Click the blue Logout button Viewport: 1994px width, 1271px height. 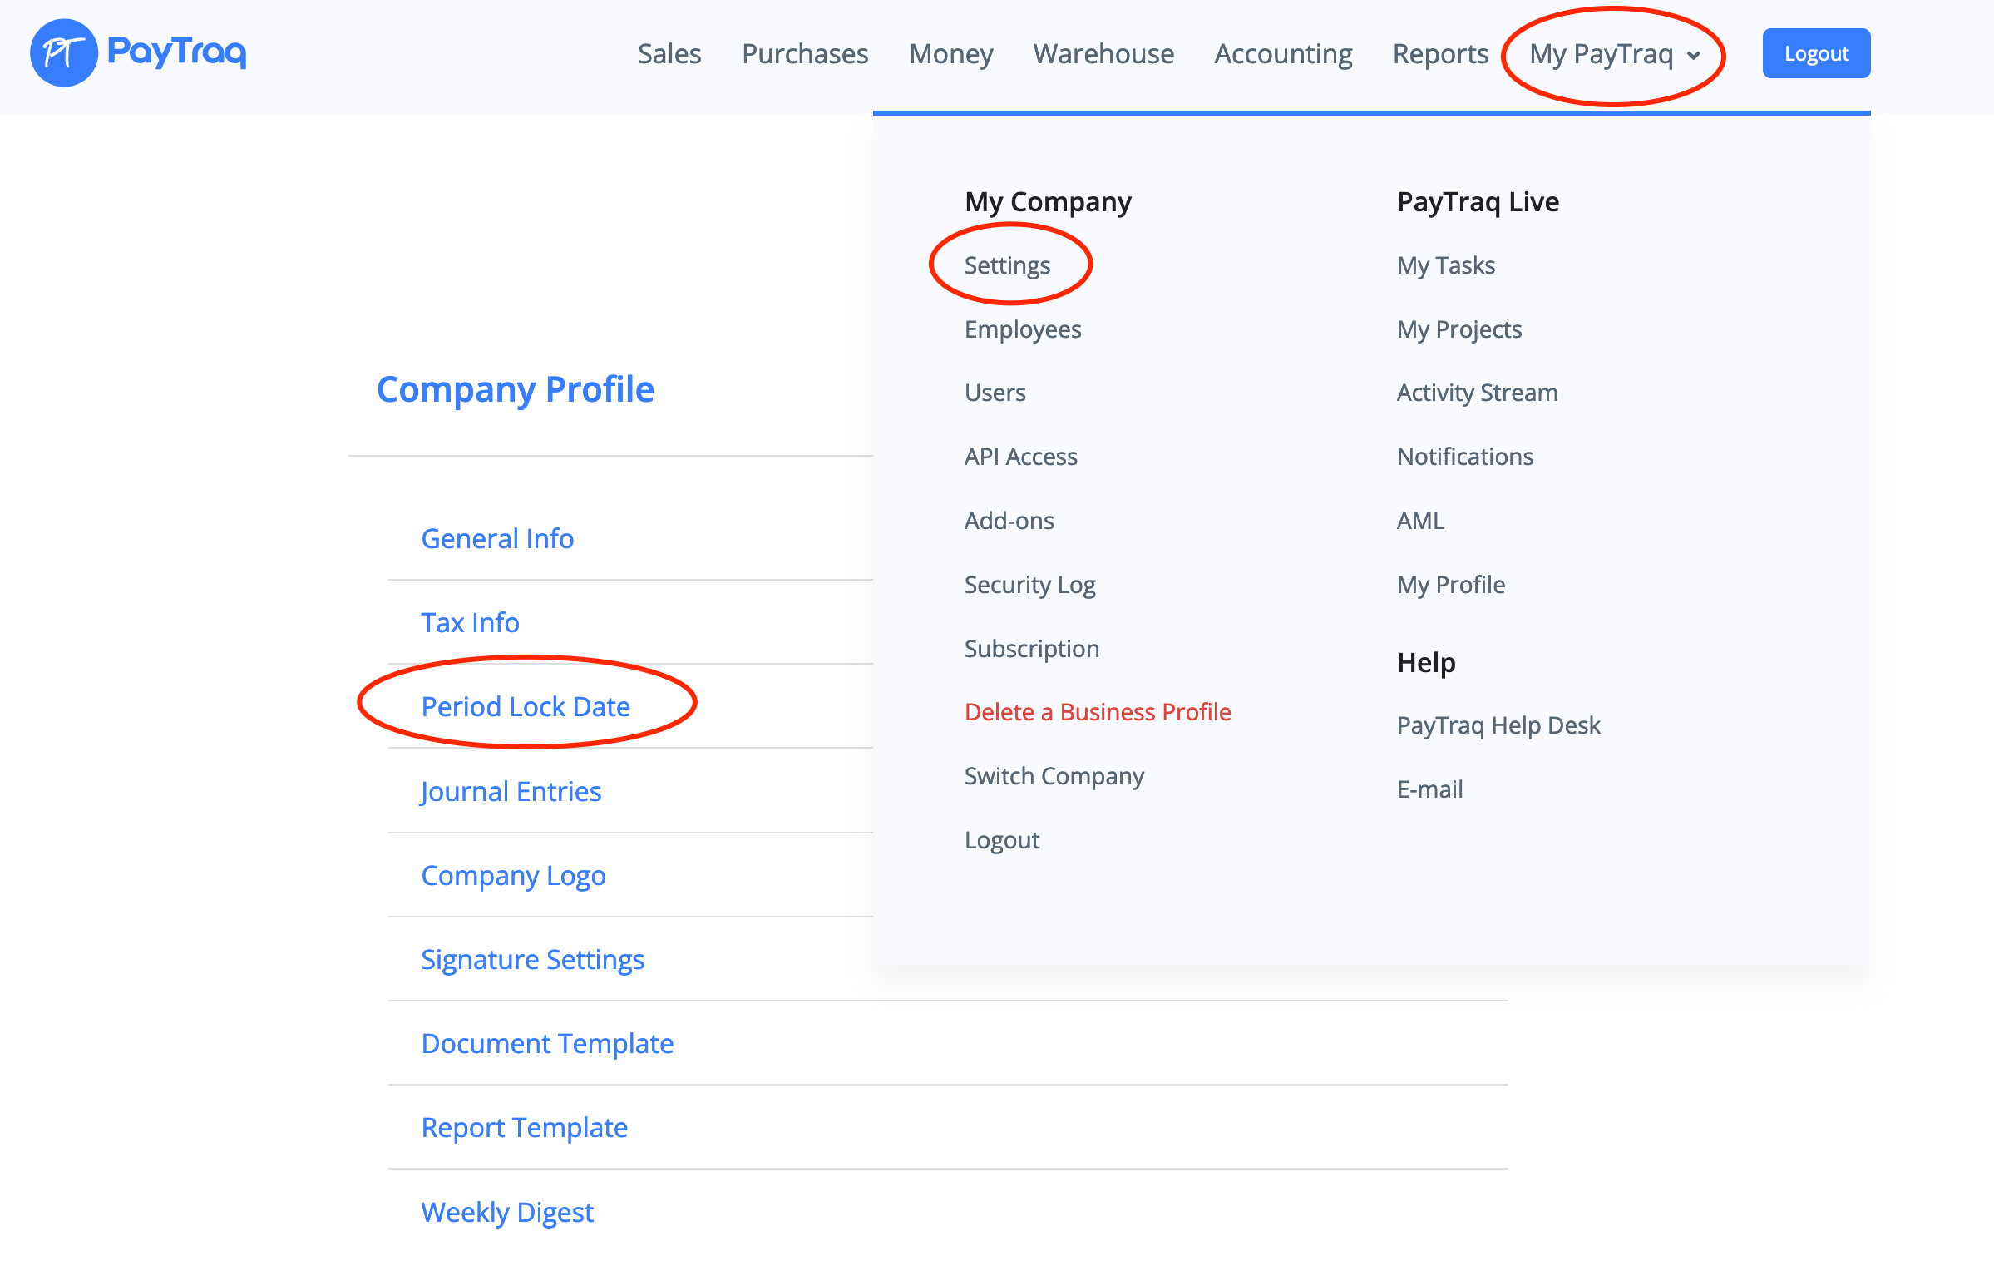(1815, 54)
